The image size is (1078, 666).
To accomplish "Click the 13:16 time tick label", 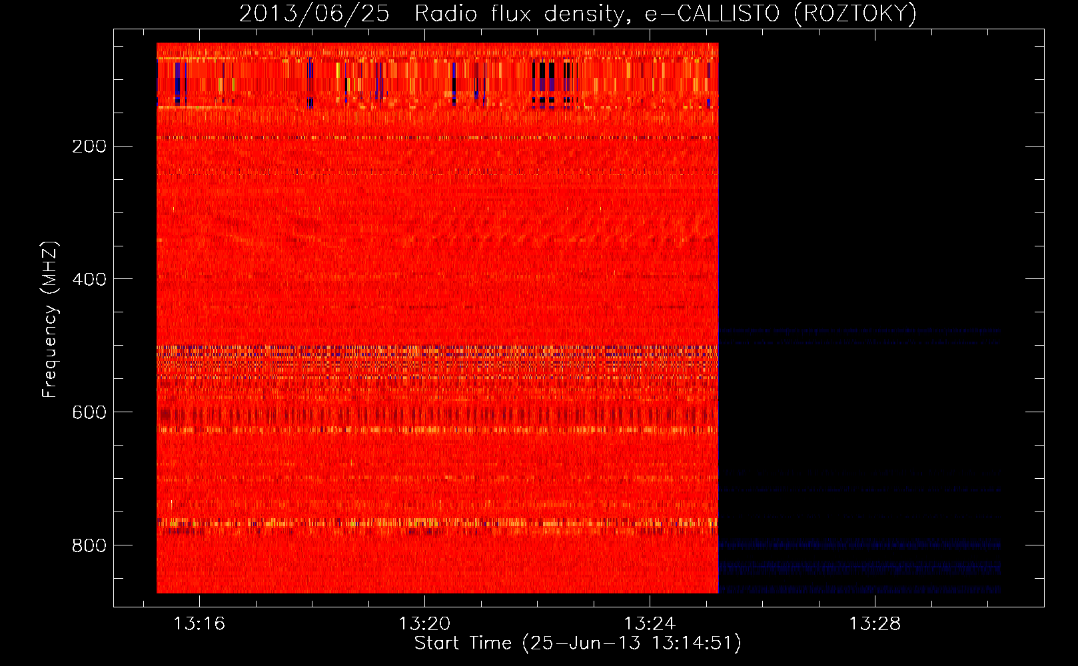I will (x=199, y=624).
